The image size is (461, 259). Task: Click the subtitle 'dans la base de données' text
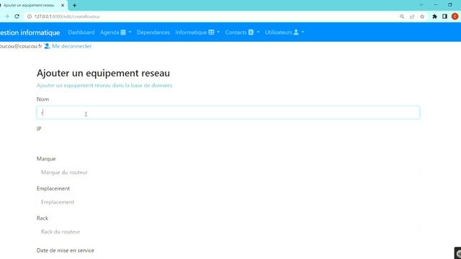pyautogui.click(x=142, y=86)
